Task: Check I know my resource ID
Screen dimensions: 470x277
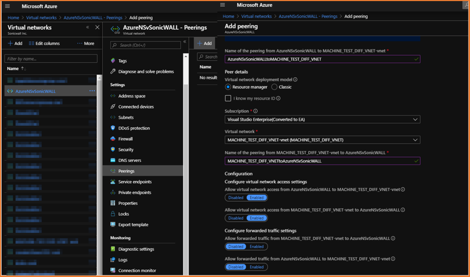Action: (228, 98)
